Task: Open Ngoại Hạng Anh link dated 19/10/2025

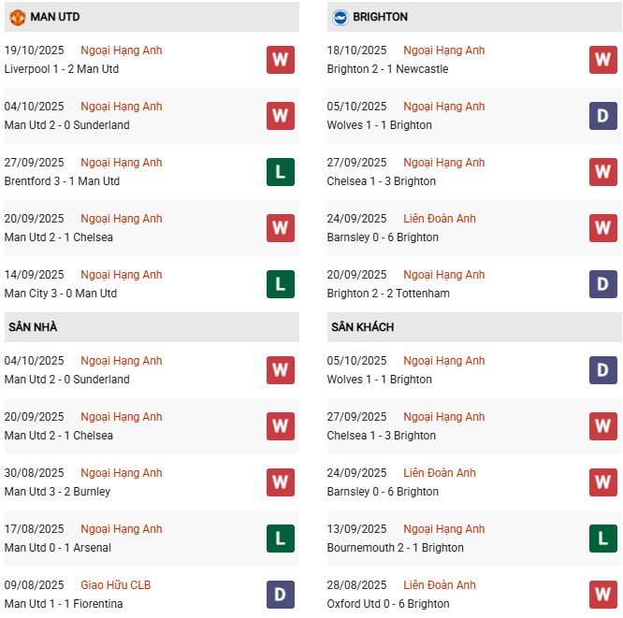Action: click(x=122, y=50)
